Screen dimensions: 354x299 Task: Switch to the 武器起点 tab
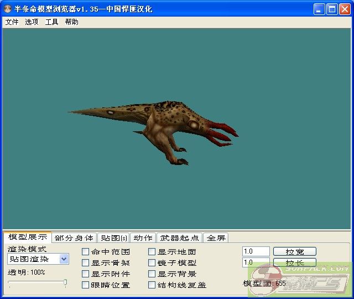click(179, 238)
